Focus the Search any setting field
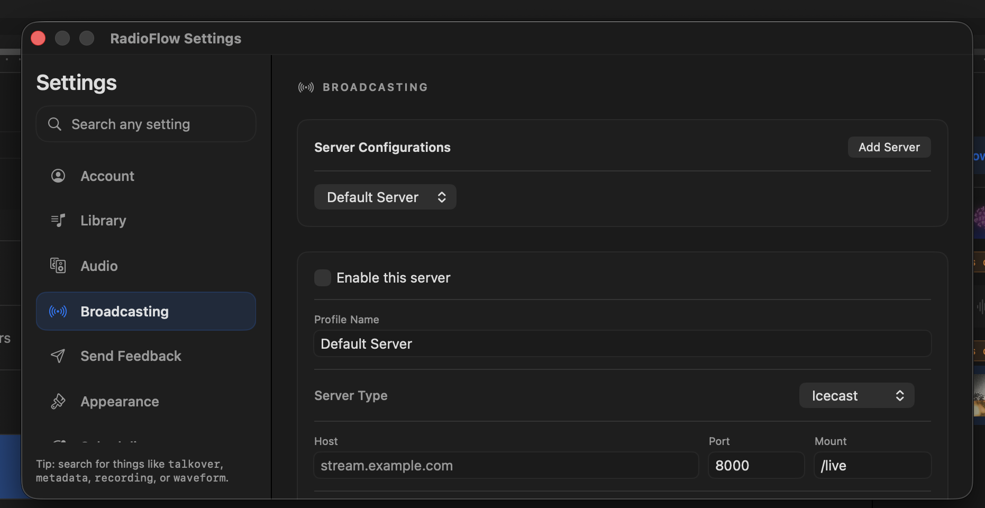Screen dimensions: 985x508 click(146, 124)
